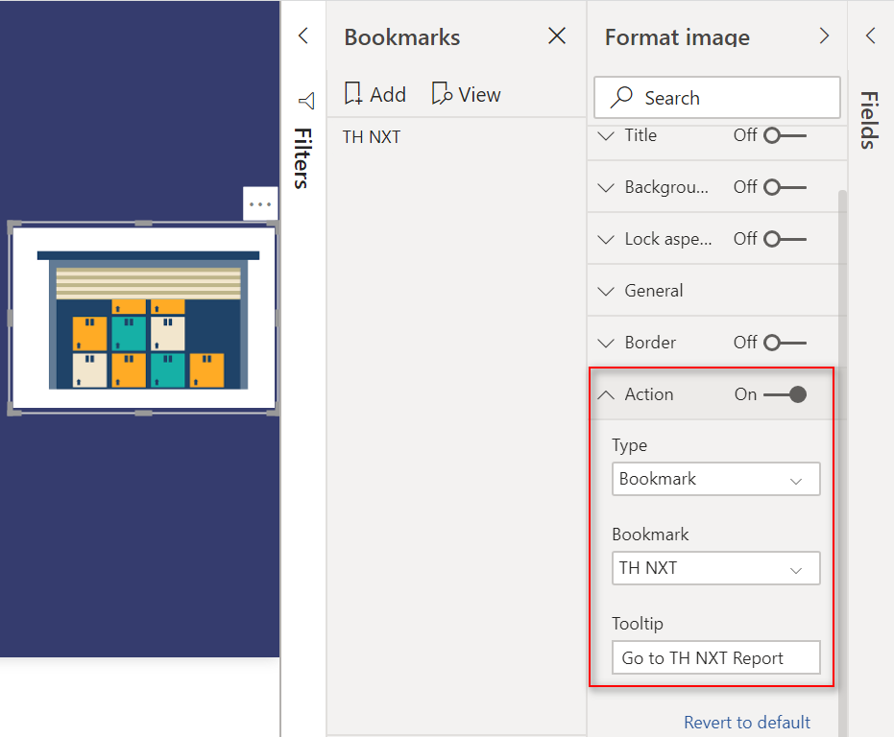Expand the Filters pane using its chevron
894x737 pixels.
coord(303,36)
